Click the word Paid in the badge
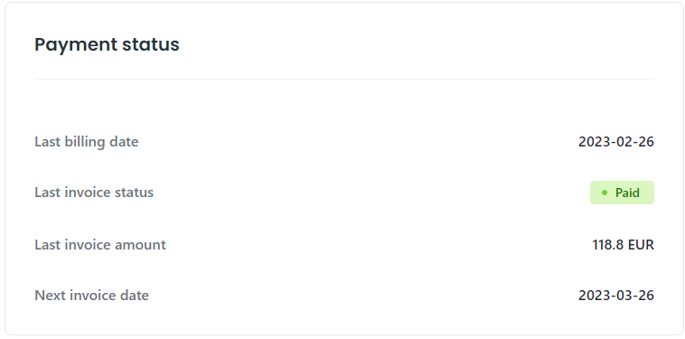This screenshot has height=339, width=685. pyautogui.click(x=627, y=193)
